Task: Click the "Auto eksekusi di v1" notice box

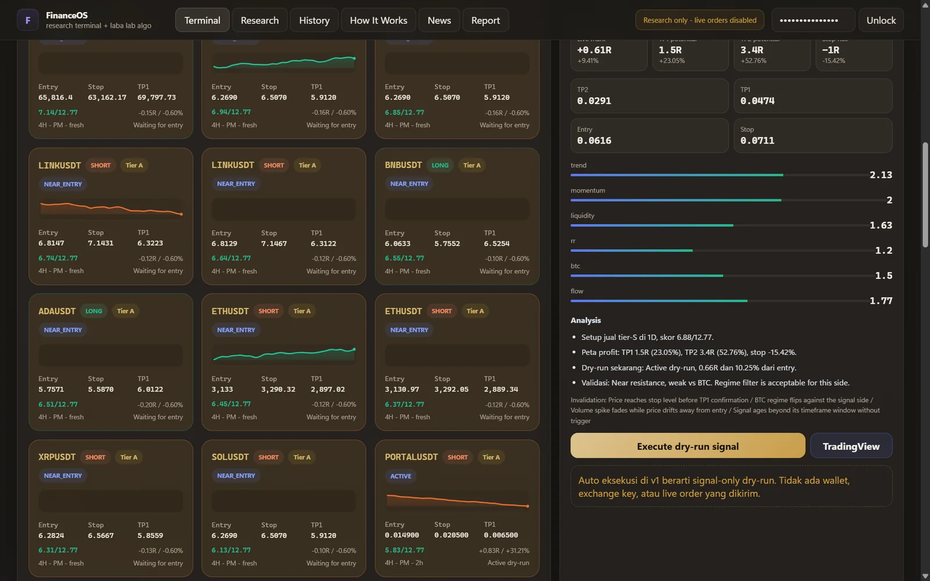Action: point(731,486)
